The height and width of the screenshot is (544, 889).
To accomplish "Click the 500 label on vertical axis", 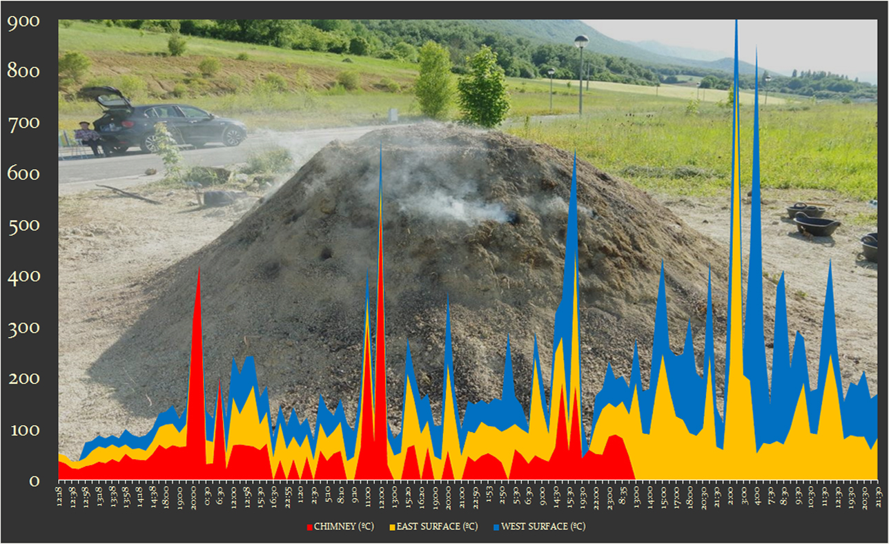I will (23, 226).
